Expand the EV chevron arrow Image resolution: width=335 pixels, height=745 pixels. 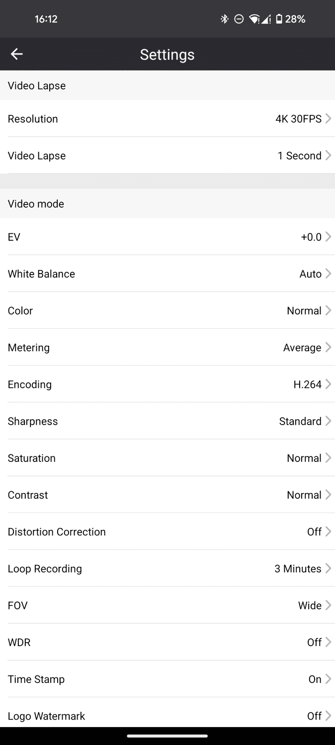(x=328, y=237)
